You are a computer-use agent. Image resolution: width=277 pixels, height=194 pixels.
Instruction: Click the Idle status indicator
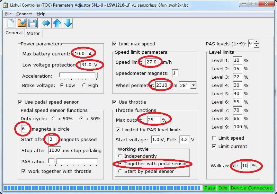click(x=223, y=188)
